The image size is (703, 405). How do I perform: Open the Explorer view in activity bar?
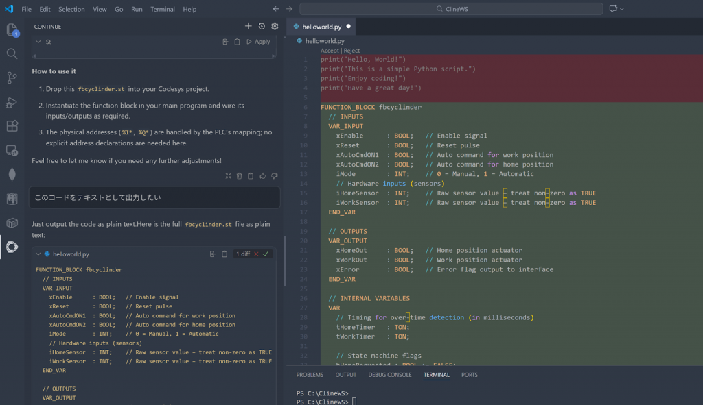(12, 29)
